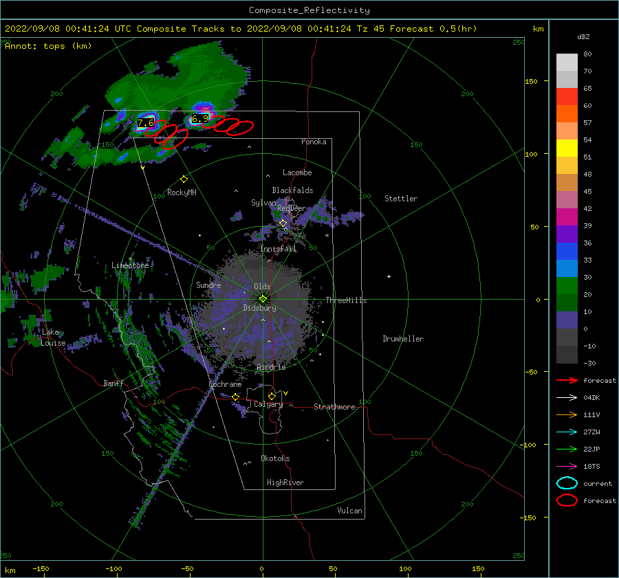Click the yellow diamond marker beside RockyMH
The image size is (619, 578).
point(184,179)
